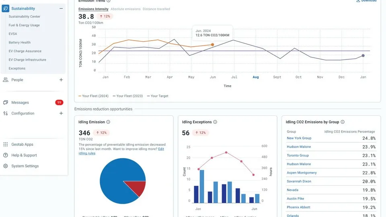This screenshot has height=217, width=386.
Task: Click the peak point on pink hours line
Action: tap(226, 153)
